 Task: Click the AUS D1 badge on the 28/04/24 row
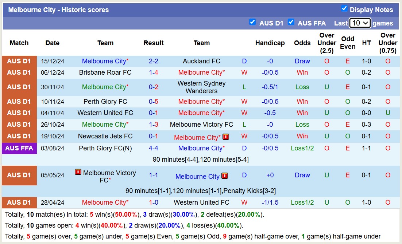point(19,202)
